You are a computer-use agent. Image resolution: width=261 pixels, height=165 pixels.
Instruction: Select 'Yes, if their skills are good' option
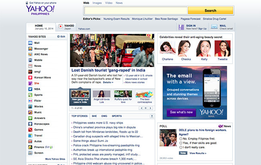tap(181, 143)
